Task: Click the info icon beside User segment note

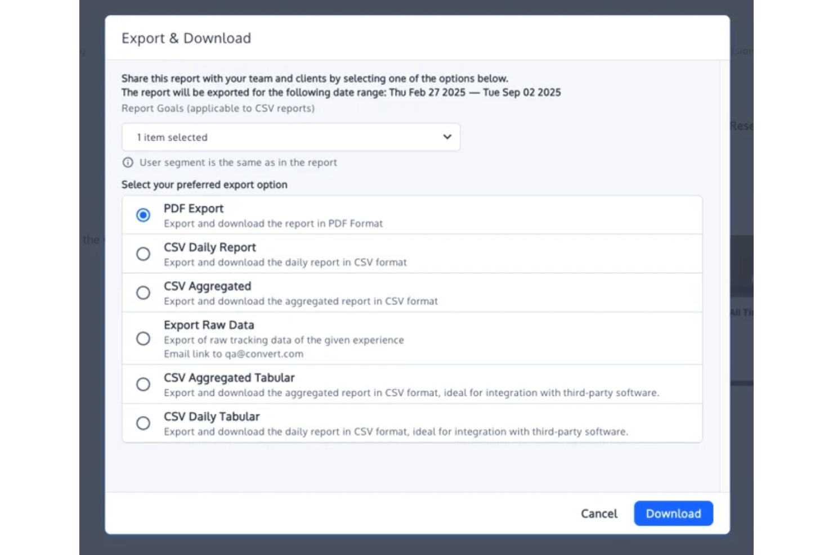Action: click(x=128, y=163)
